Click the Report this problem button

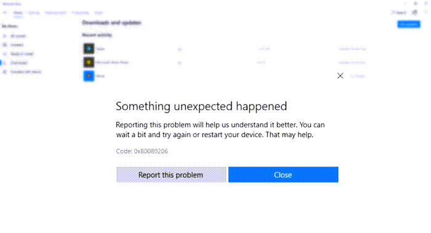click(171, 175)
